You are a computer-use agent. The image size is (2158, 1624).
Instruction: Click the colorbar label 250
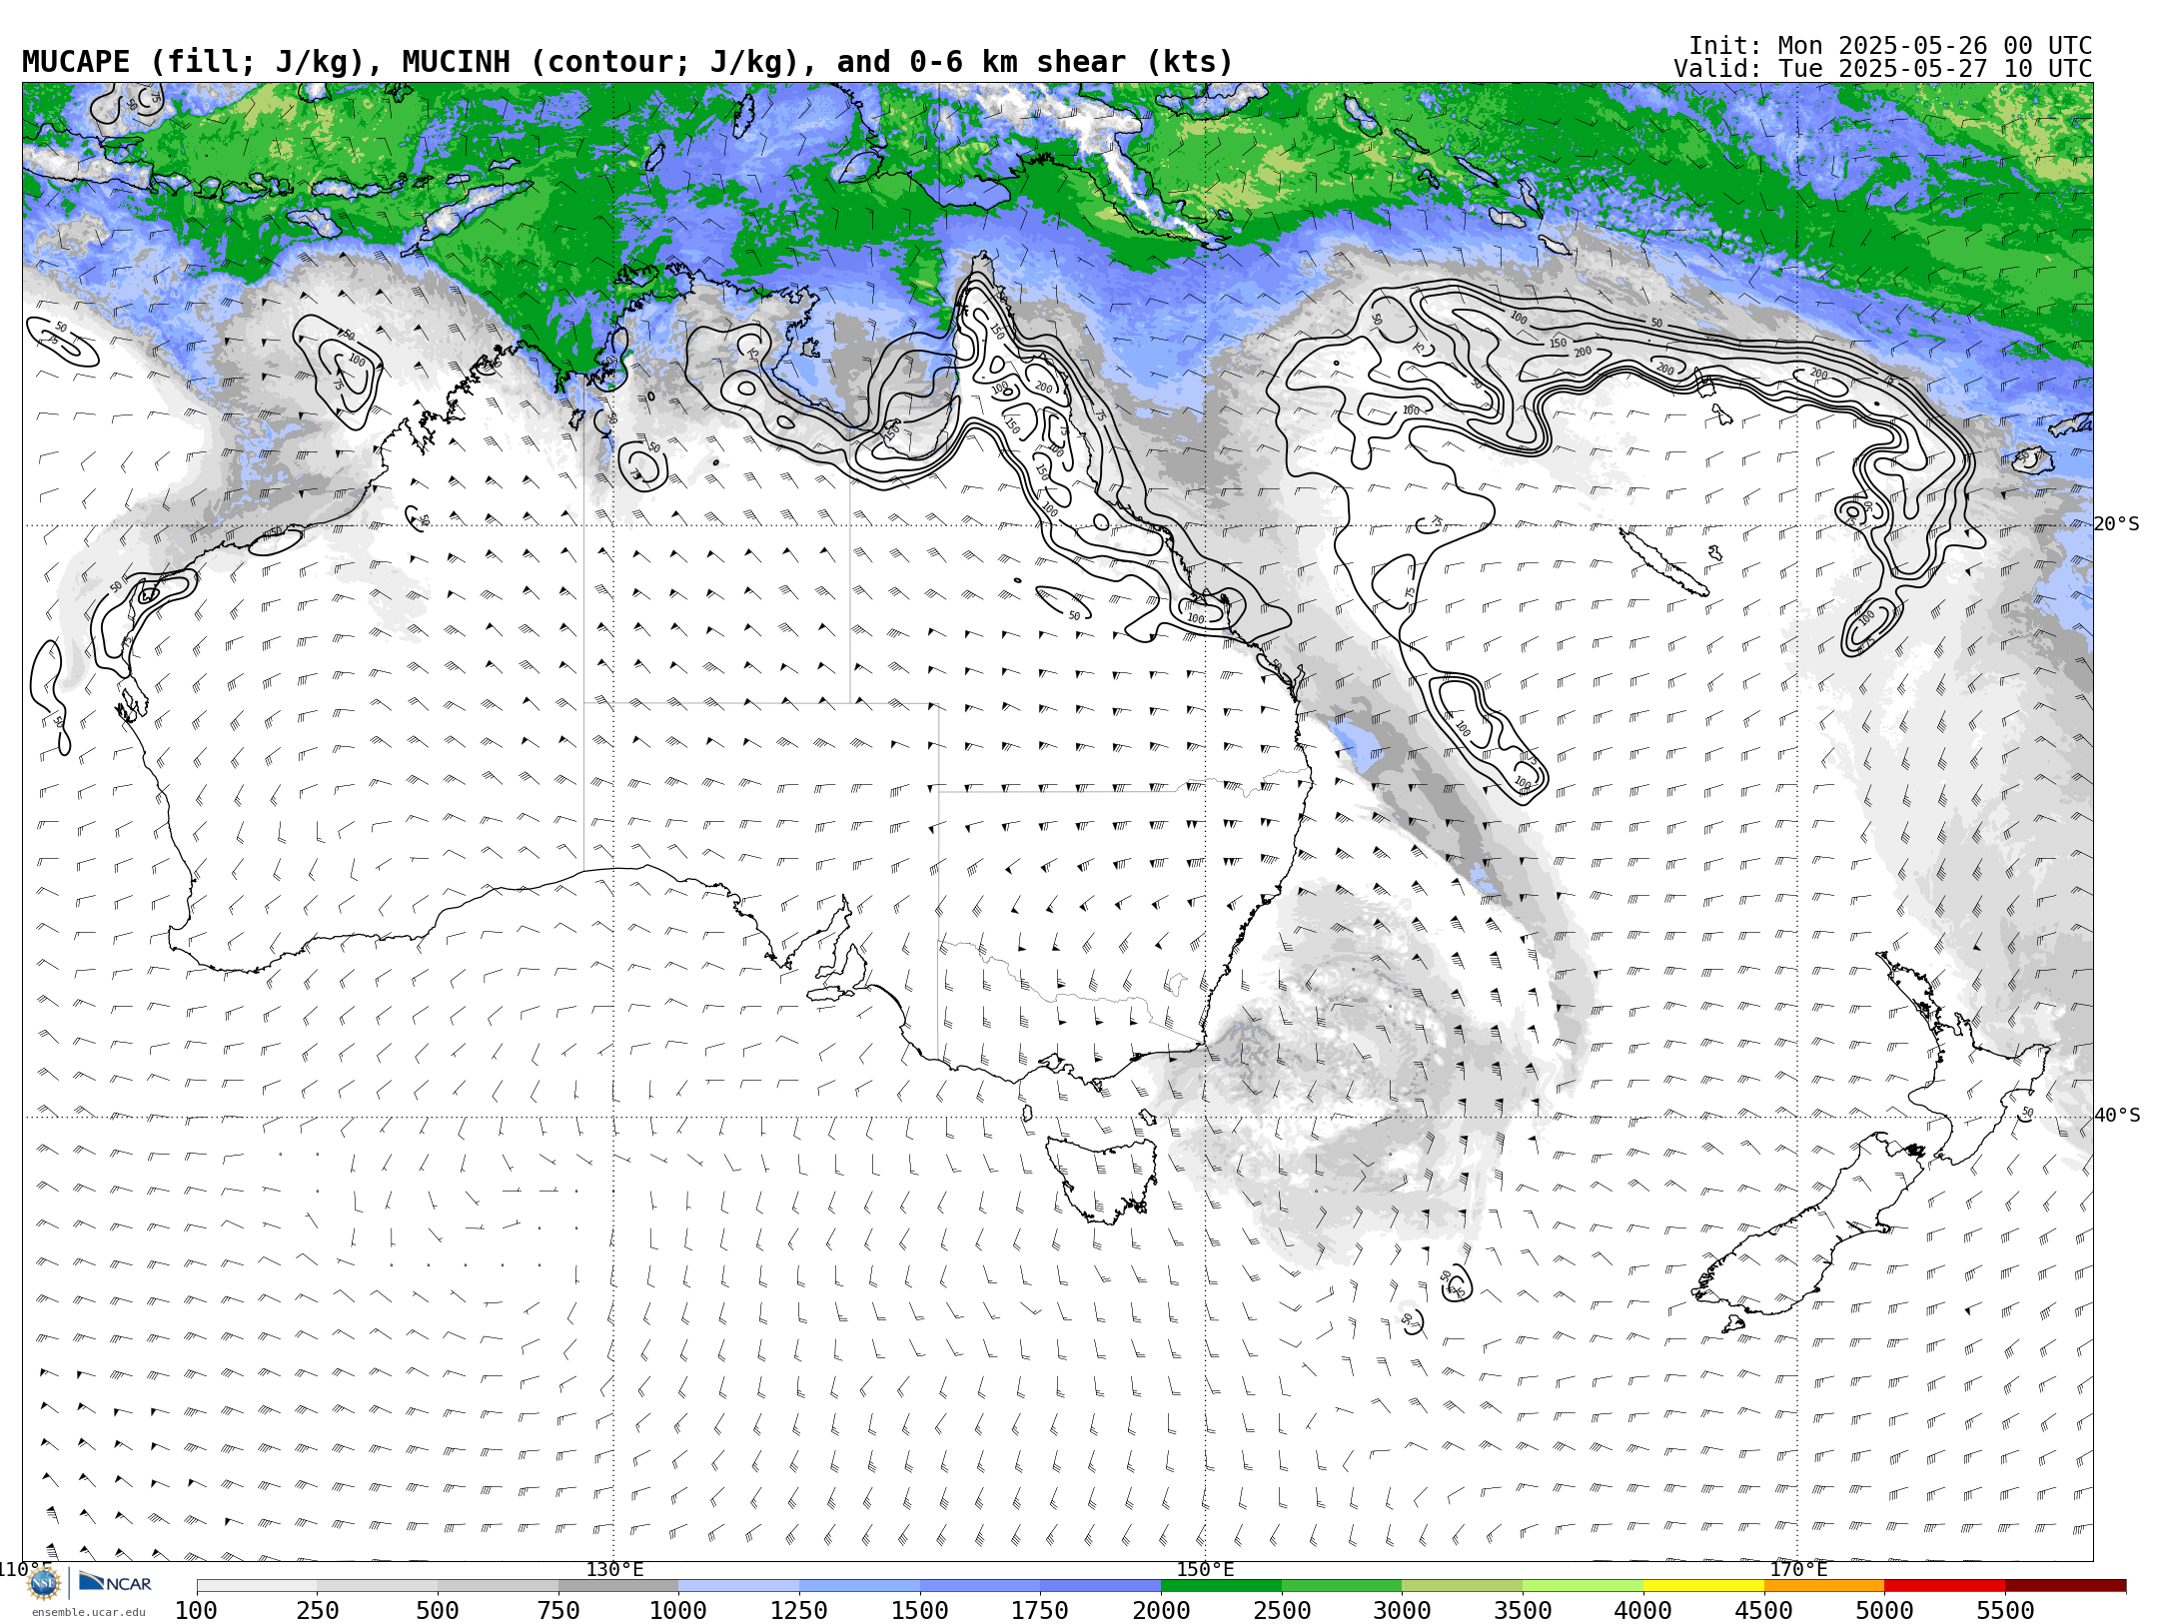(x=317, y=1611)
